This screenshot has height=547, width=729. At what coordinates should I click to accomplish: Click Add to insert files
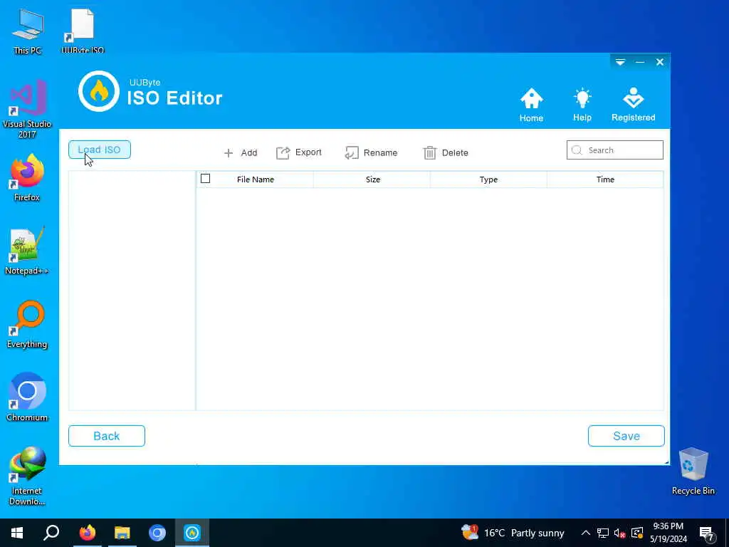[x=241, y=152]
